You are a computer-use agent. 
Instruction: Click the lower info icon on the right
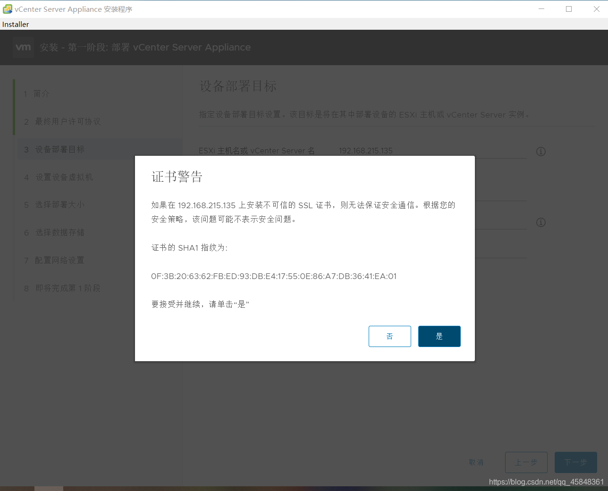[541, 222]
